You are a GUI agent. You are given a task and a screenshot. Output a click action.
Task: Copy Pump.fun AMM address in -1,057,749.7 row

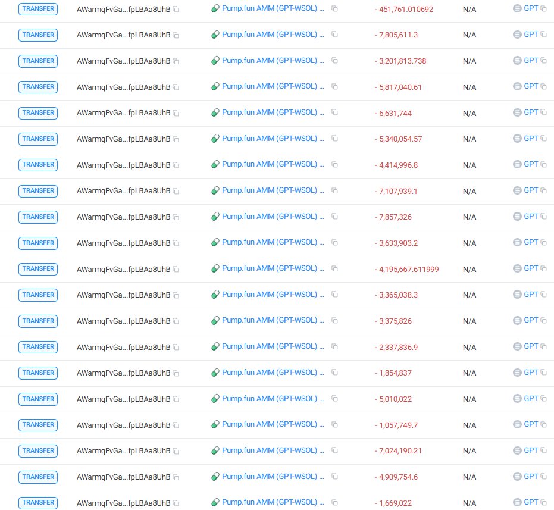pyautogui.click(x=334, y=425)
